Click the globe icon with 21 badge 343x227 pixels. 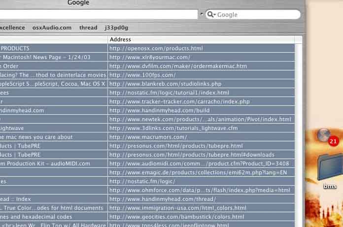324,135
